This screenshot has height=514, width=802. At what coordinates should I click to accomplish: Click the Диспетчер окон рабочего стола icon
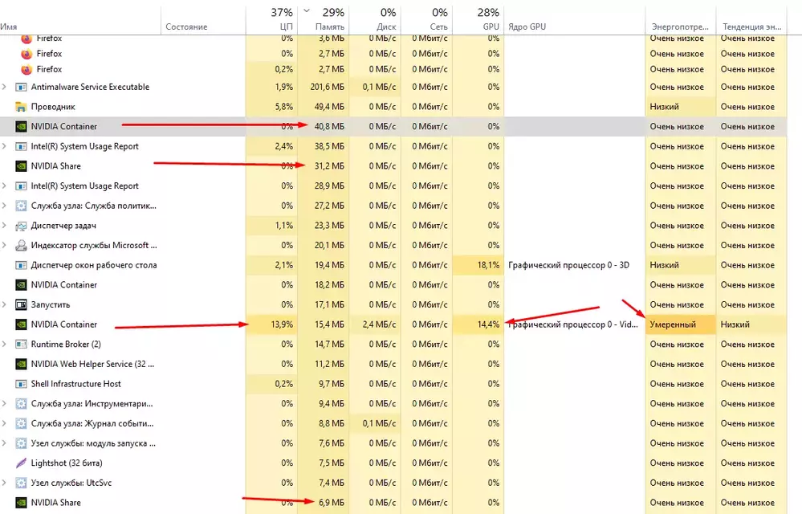click(21, 266)
